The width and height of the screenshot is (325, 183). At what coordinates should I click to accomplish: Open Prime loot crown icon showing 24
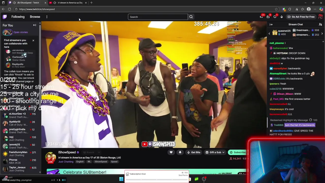click(x=261, y=17)
